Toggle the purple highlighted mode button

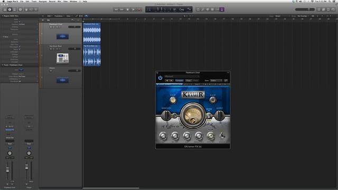[222, 9]
